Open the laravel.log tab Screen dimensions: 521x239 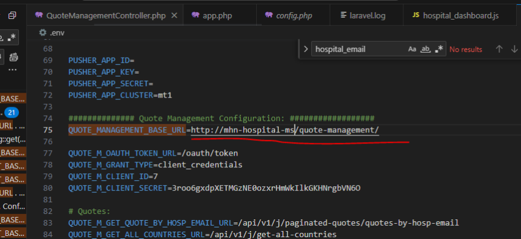(x=368, y=15)
